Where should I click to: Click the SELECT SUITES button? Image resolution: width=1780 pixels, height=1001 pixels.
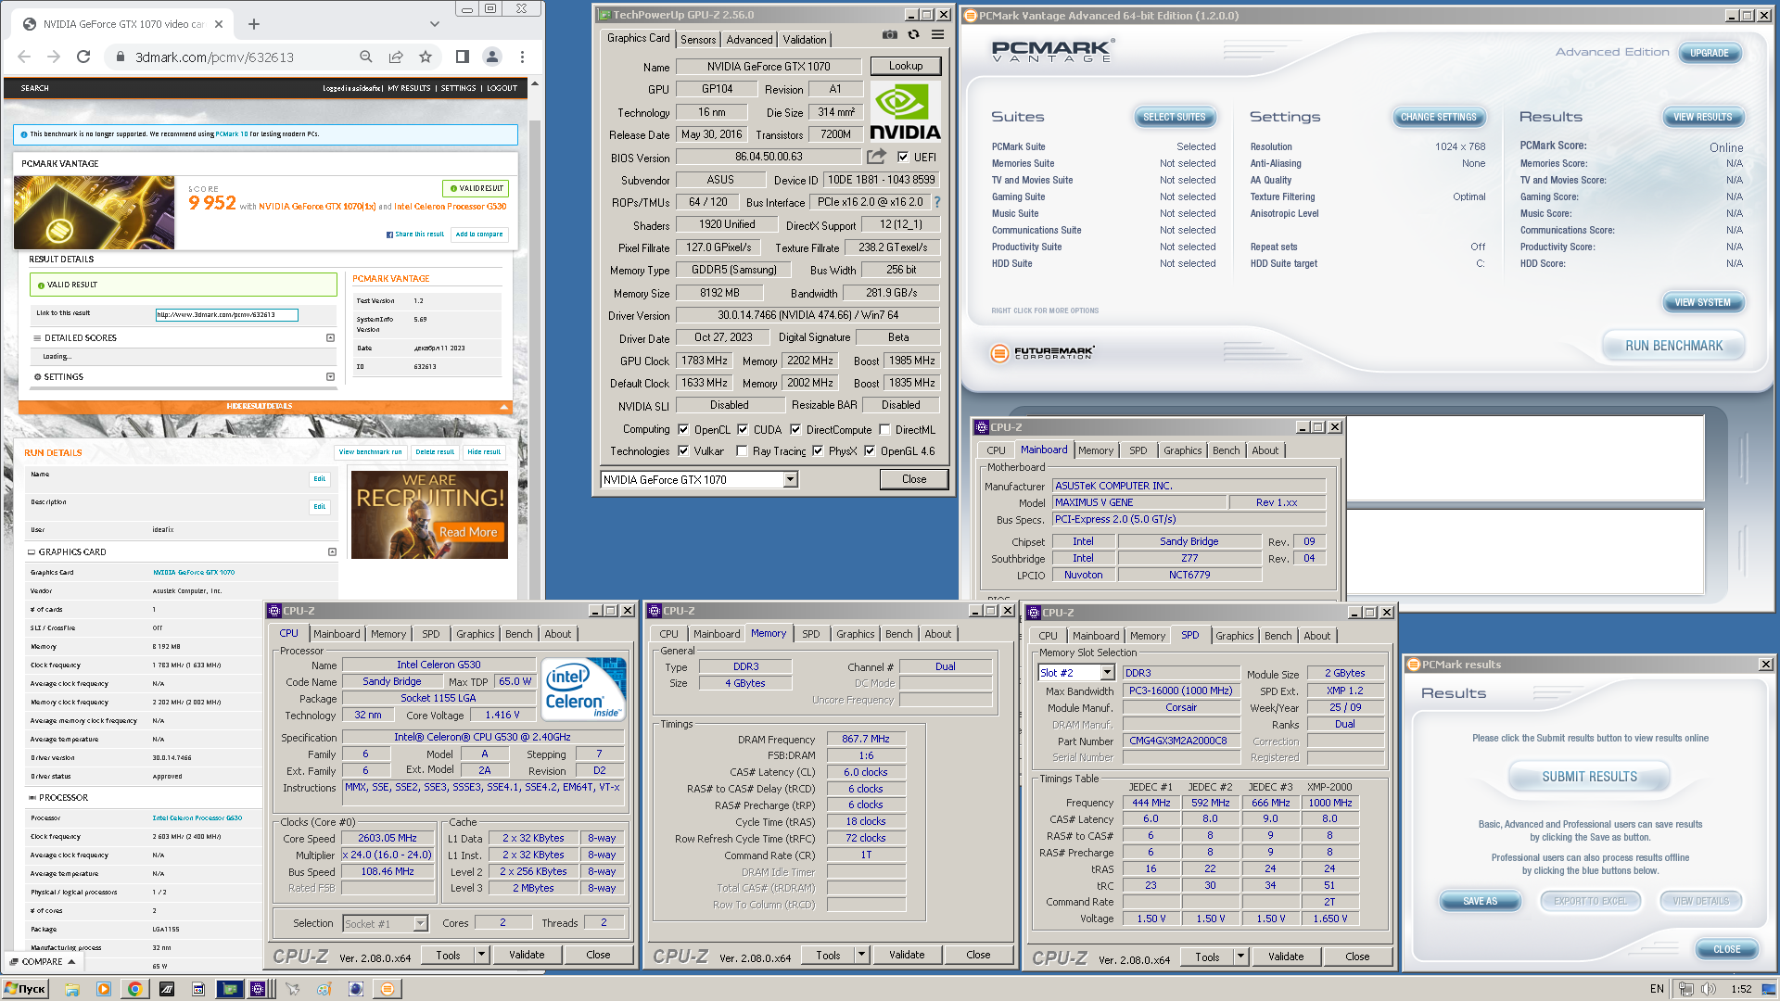pos(1174,117)
